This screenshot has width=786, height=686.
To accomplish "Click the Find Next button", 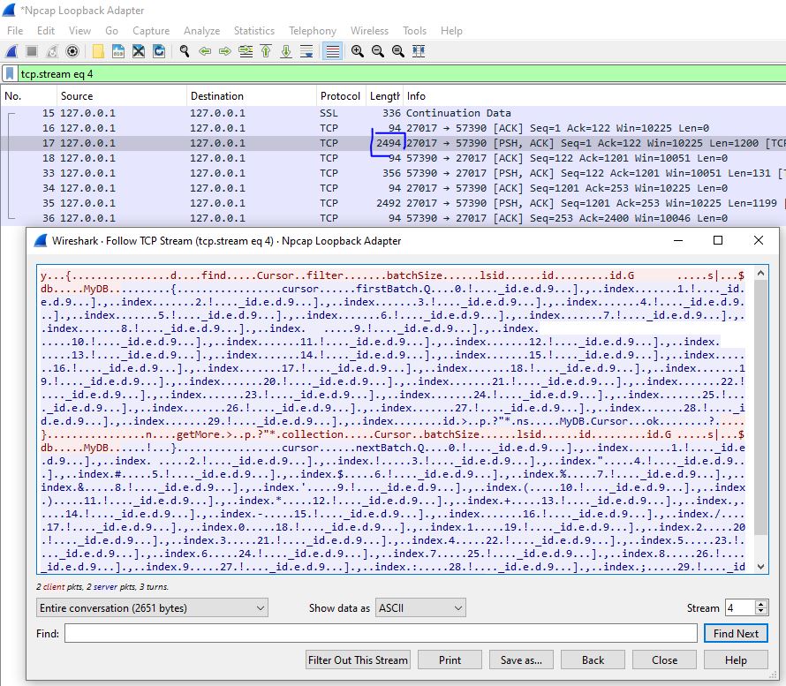I will [736, 633].
